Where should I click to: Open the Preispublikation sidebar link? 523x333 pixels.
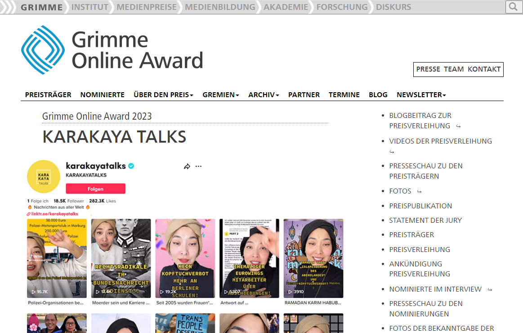pos(420,206)
